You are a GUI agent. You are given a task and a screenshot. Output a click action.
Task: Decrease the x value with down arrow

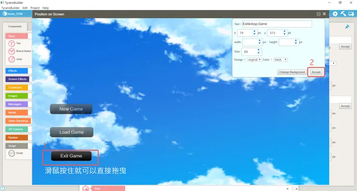tap(254, 34)
